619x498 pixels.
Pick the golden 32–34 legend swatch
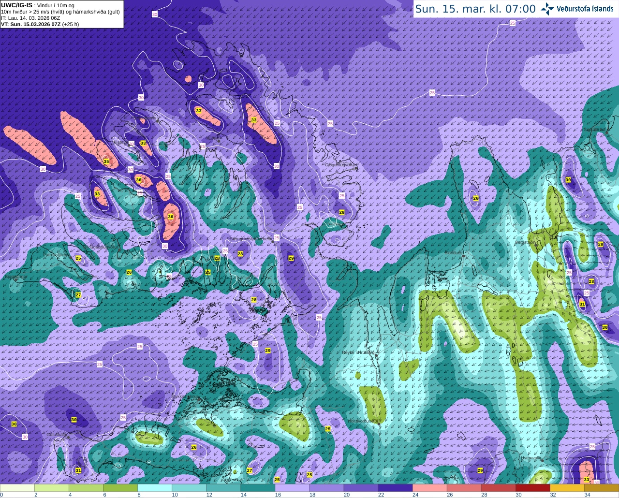click(567, 488)
